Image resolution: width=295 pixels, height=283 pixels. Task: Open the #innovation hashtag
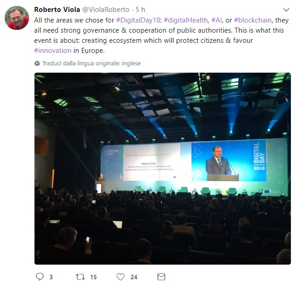click(52, 51)
